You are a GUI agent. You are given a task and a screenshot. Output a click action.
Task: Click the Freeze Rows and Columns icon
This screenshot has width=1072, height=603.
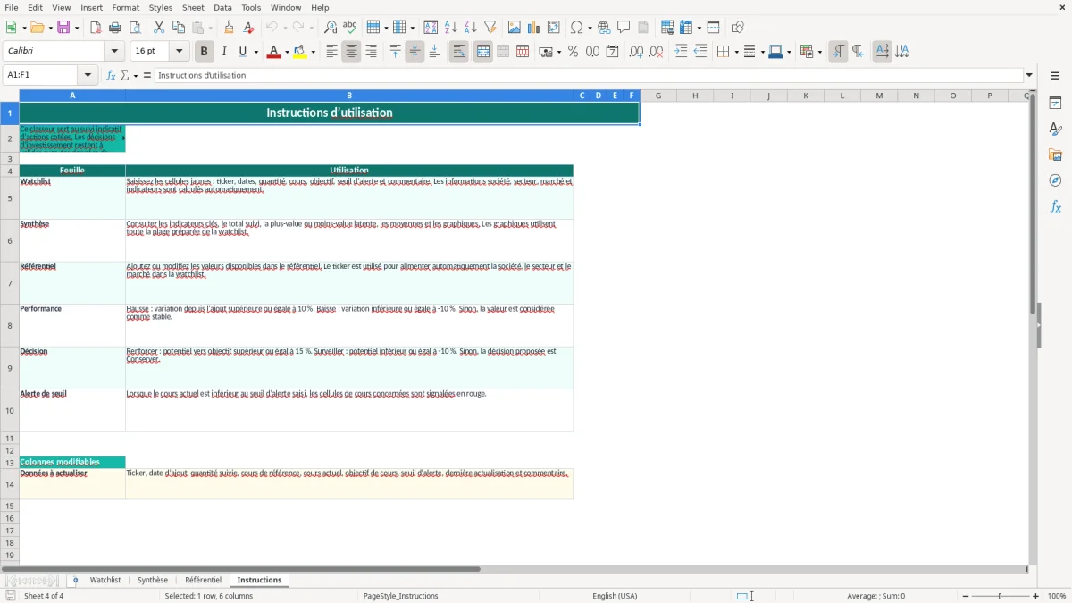tap(687, 28)
